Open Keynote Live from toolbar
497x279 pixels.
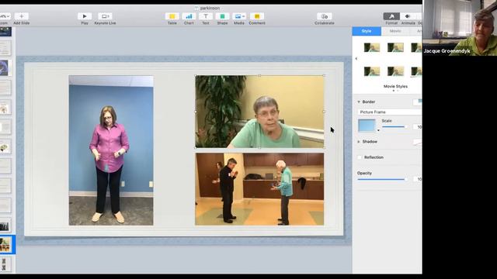click(105, 16)
